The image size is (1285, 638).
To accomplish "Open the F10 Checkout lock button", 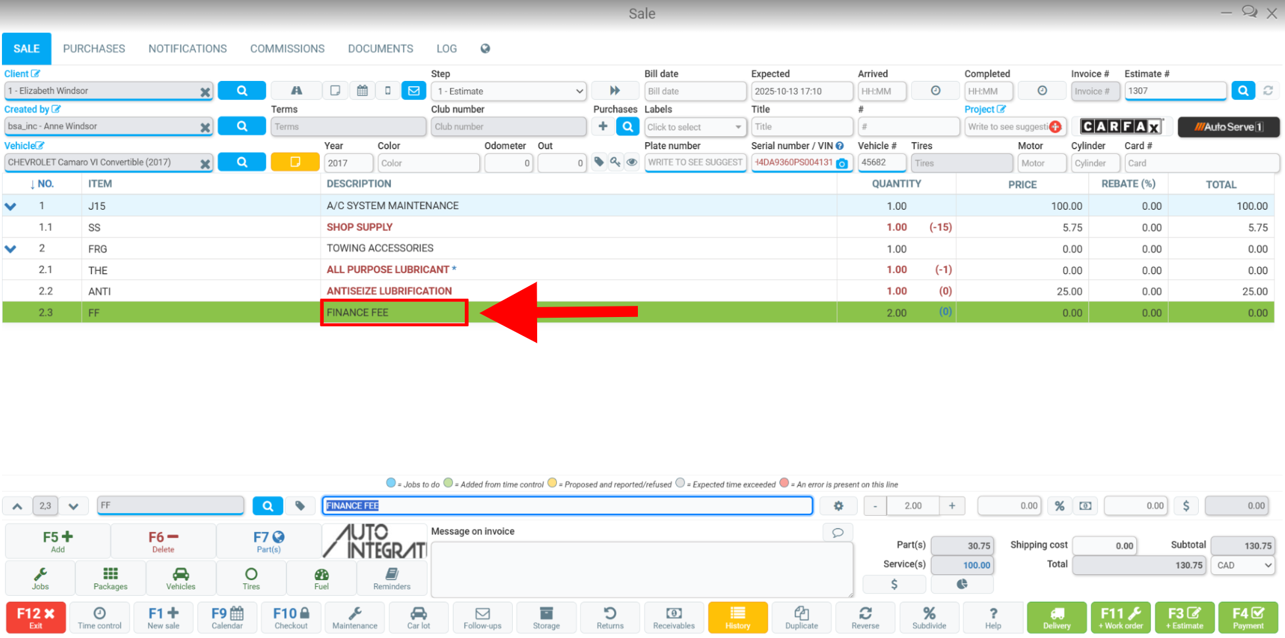I will (x=292, y=618).
